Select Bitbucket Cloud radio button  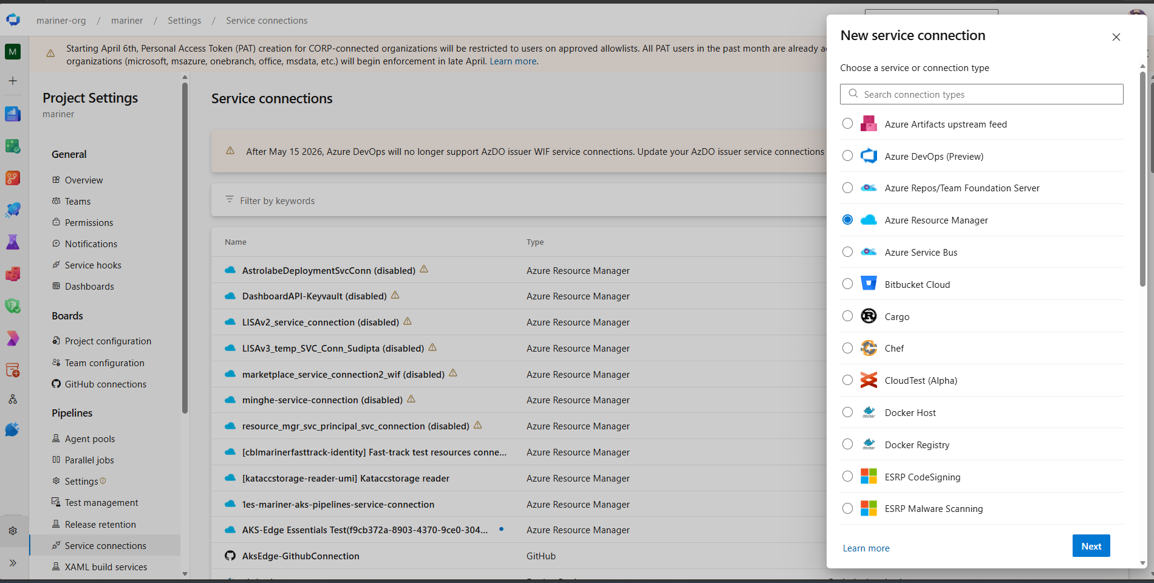pyautogui.click(x=847, y=284)
